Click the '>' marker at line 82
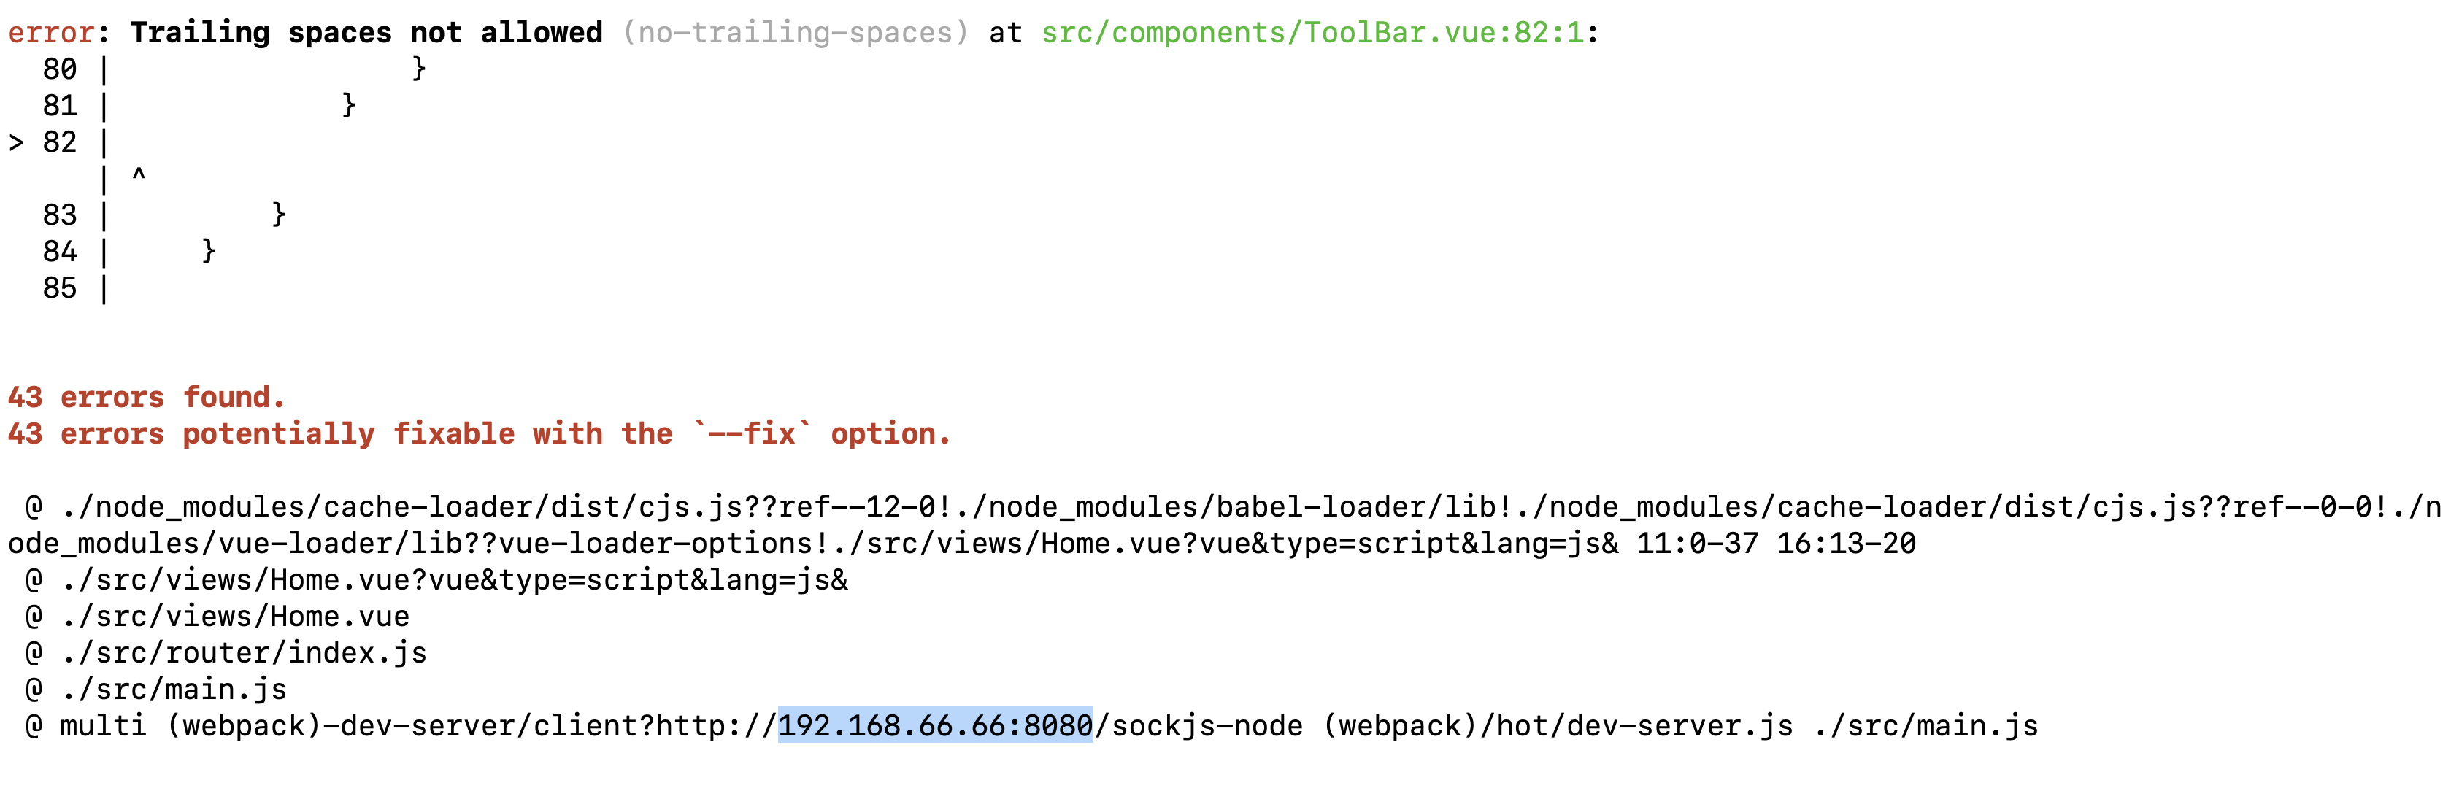The height and width of the screenshot is (807, 2451). [x=16, y=143]
